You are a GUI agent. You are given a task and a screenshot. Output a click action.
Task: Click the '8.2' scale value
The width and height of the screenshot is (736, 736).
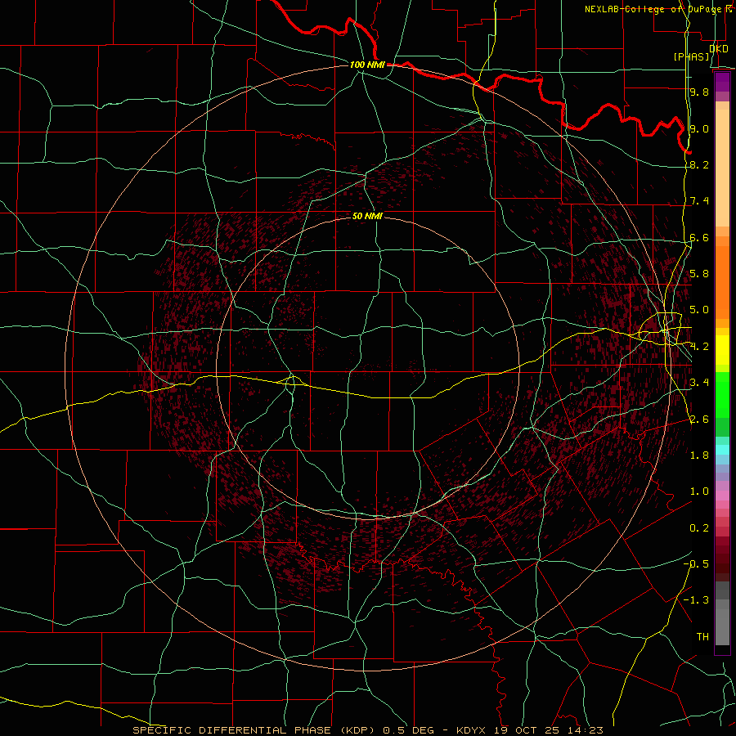pyautogui.click(x=699, y=164)
